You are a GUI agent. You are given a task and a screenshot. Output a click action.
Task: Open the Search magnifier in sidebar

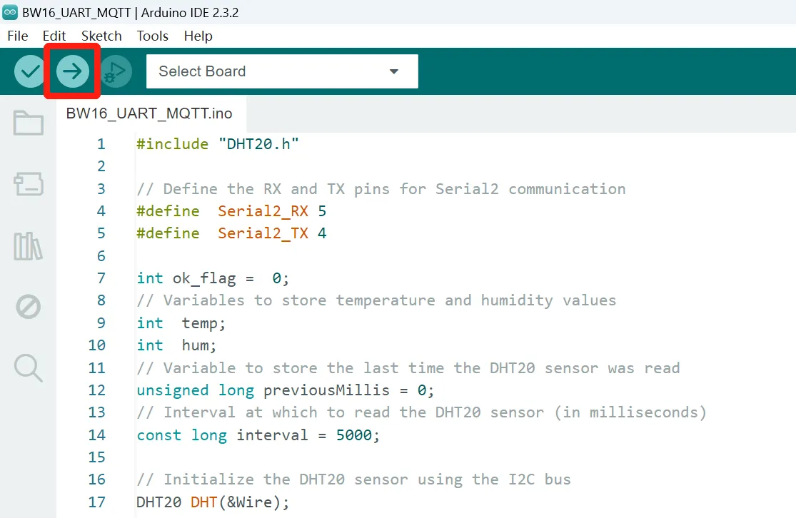click(29, 368)
